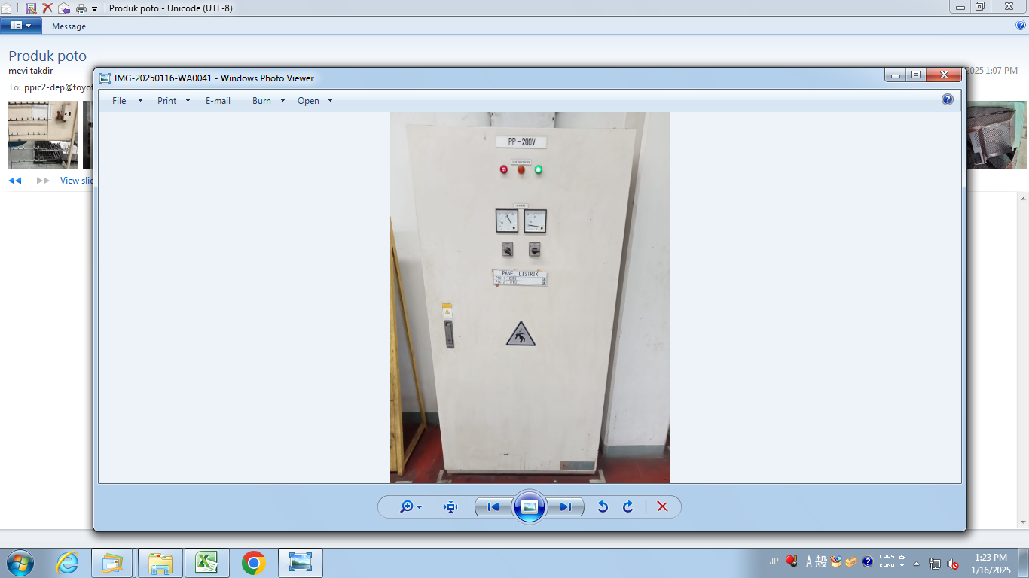Expand the File dropdown arrow
The image size is (1029, 578).
click(140, 100)
